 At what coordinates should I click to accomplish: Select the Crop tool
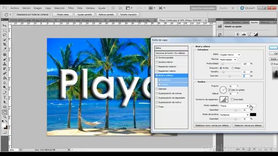click(x=5, y=44)
